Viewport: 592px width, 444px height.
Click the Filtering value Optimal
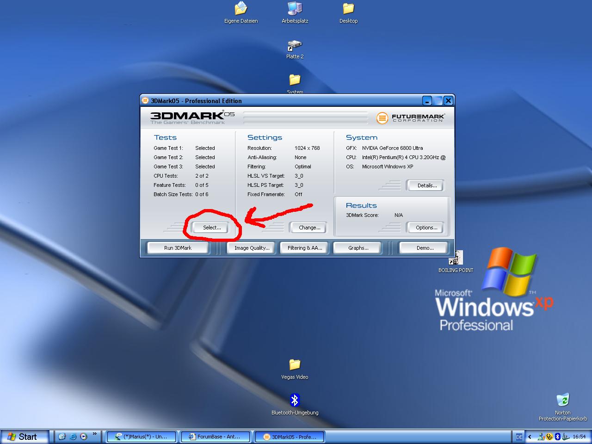(x=303, y=166)
